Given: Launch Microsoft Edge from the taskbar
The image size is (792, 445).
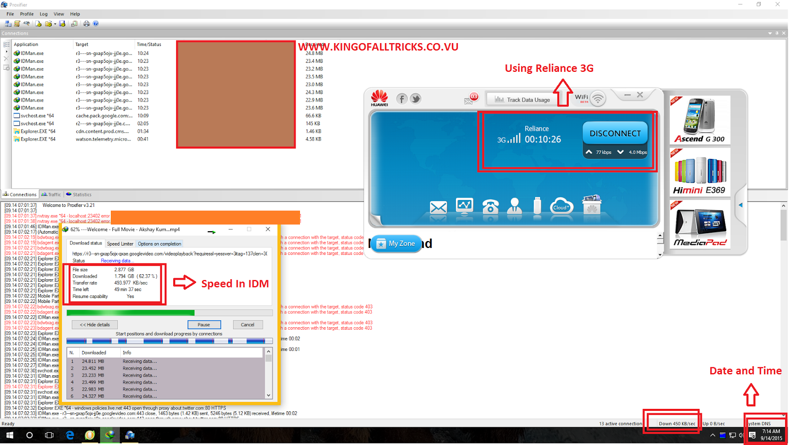Looking at the screenshot, I should (x=70, y=435).
